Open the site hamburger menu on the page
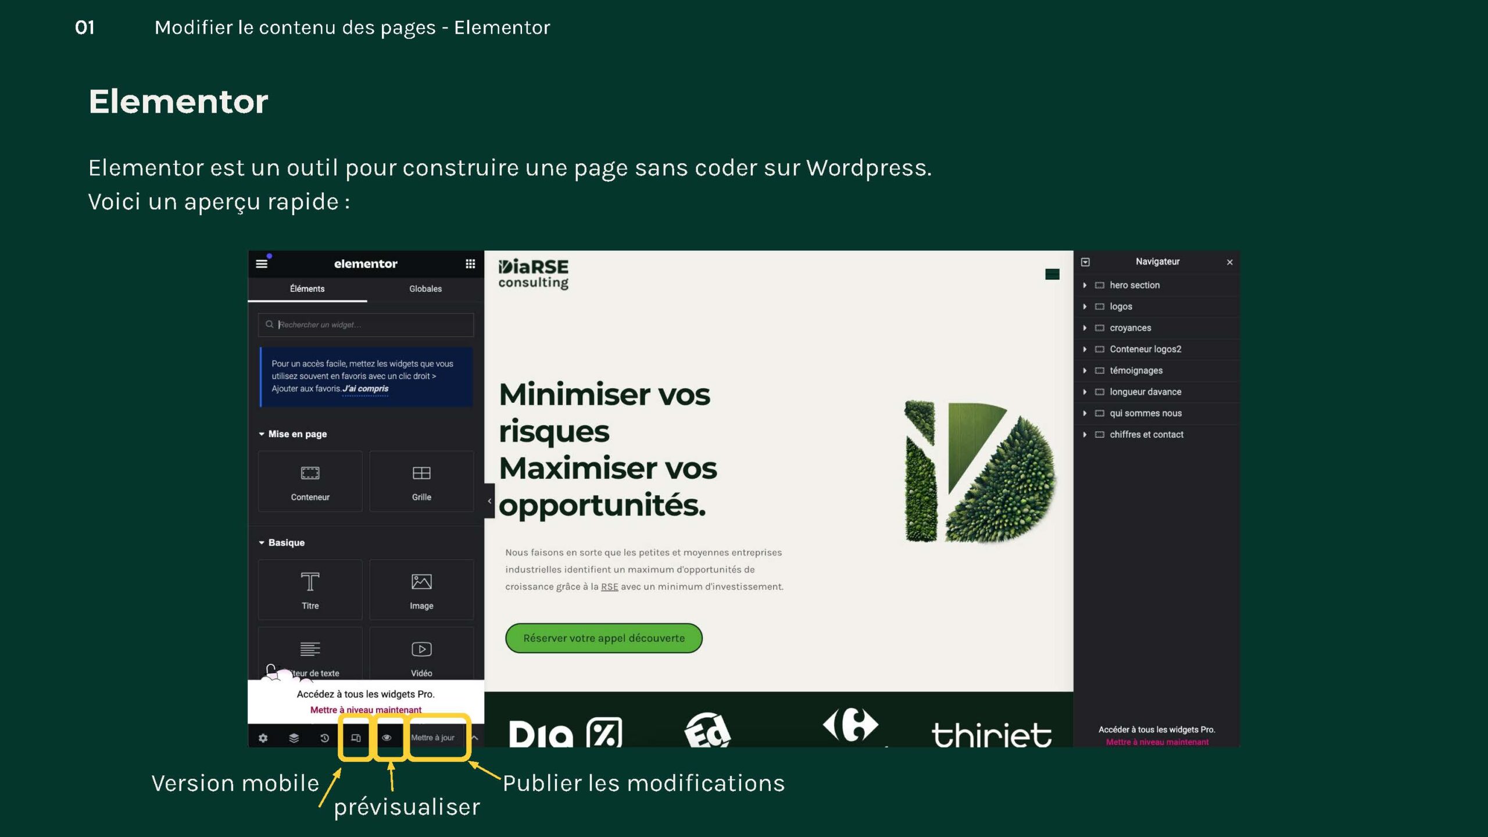 click(x=1052, y=274)
